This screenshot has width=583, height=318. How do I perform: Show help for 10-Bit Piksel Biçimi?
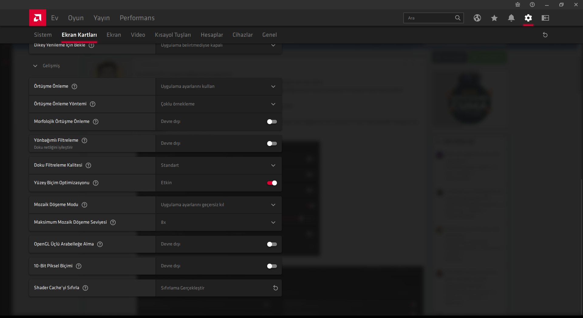click(79, 266)
